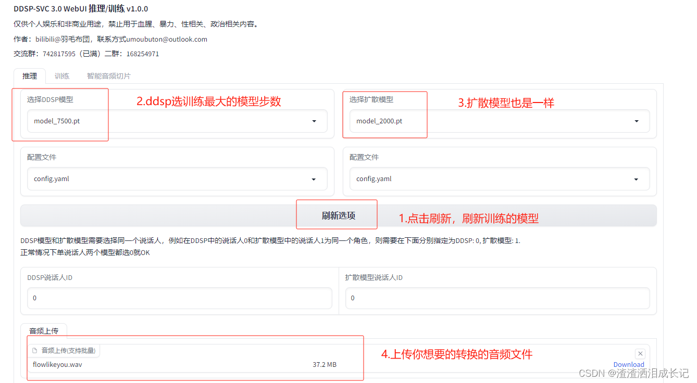
Task: Switch to the 训练 tab
Action: 62,75
